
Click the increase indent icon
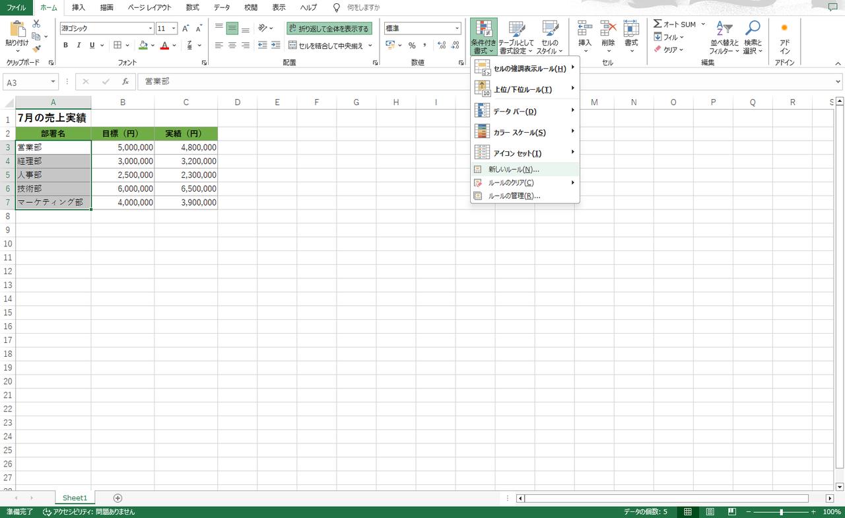click(x=275, y=45)
